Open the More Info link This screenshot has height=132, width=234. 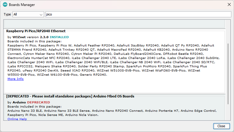15,79
